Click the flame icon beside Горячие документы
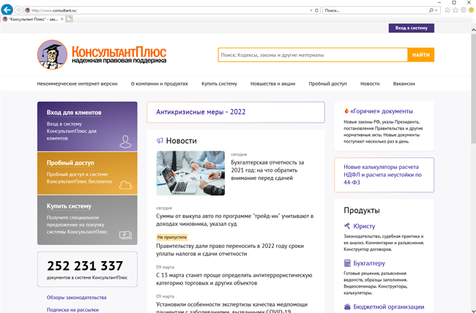This screenshot has height=313, width=476. pyautogui.click(x=346, y=111)
